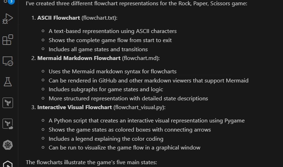Open the hexagon icon at sidebar bottom
The width and height of the screenshot is (283, 167).
[x=7, y=164]
